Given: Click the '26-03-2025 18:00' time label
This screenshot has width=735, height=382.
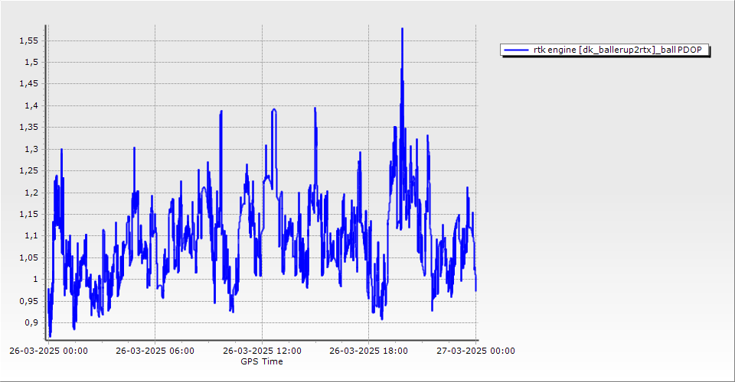Looking at the screenshot, I should (x=368, y=351).
